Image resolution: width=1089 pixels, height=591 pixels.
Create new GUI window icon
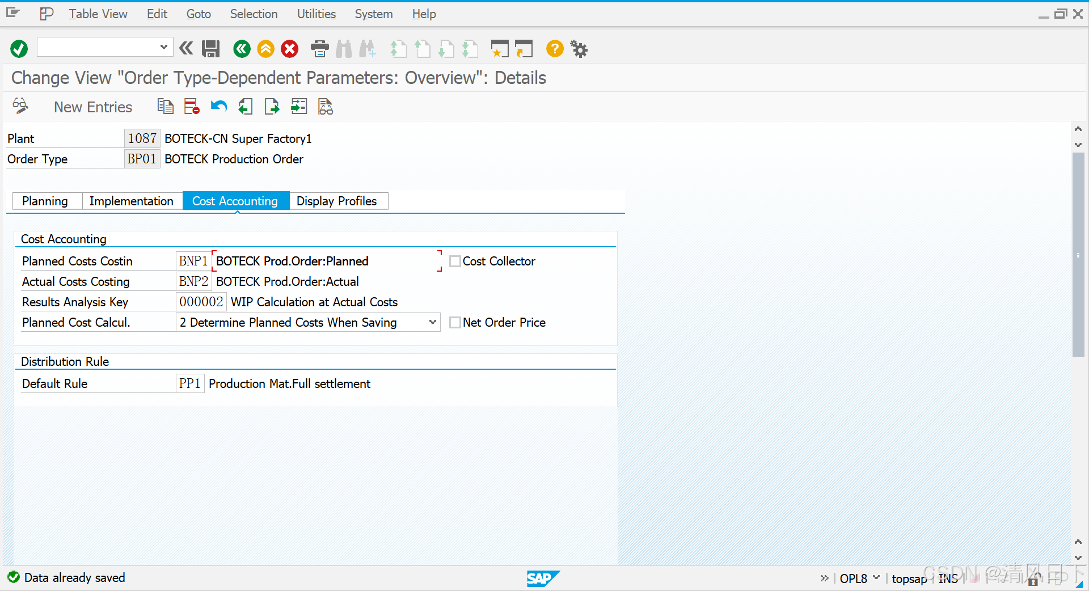pyautogui.click(x=500, y=49)
